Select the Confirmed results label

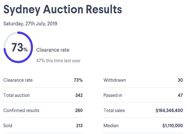21,110
